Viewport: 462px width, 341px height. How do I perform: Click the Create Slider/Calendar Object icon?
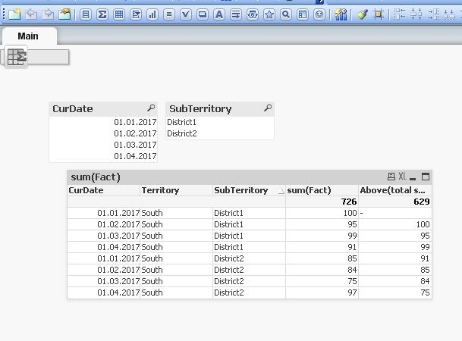coord(253,14)
